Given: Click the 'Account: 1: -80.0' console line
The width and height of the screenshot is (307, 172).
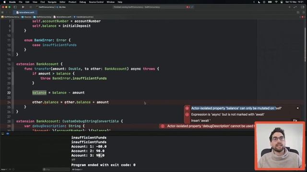Looking at the screenshot, I should tap(89, 147).
